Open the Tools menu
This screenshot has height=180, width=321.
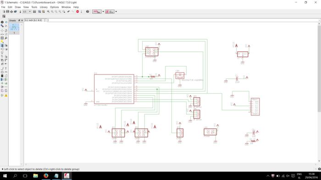pyautogui.click(x=34, y=7)
